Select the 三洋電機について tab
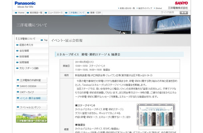Image resolution: width=203 pixels, height=133 pixels. click(x=75, y=13)
